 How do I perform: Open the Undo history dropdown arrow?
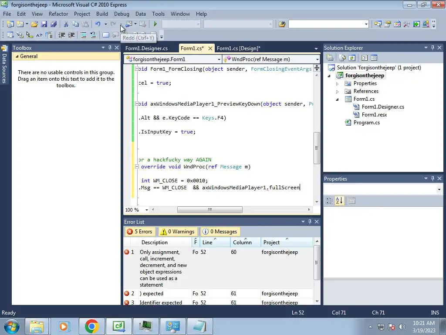105,24
